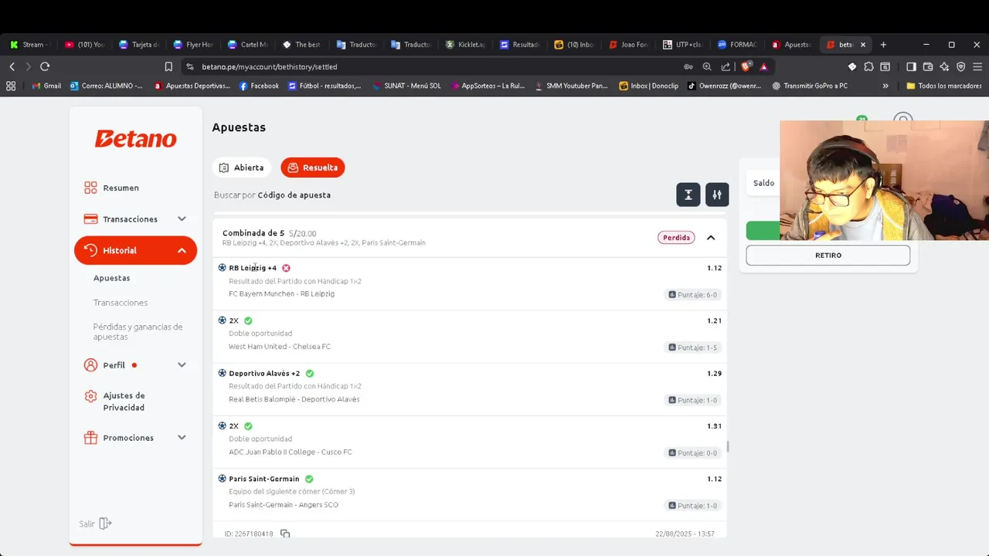
Task: Open the Resumen section
Action: 121,188
